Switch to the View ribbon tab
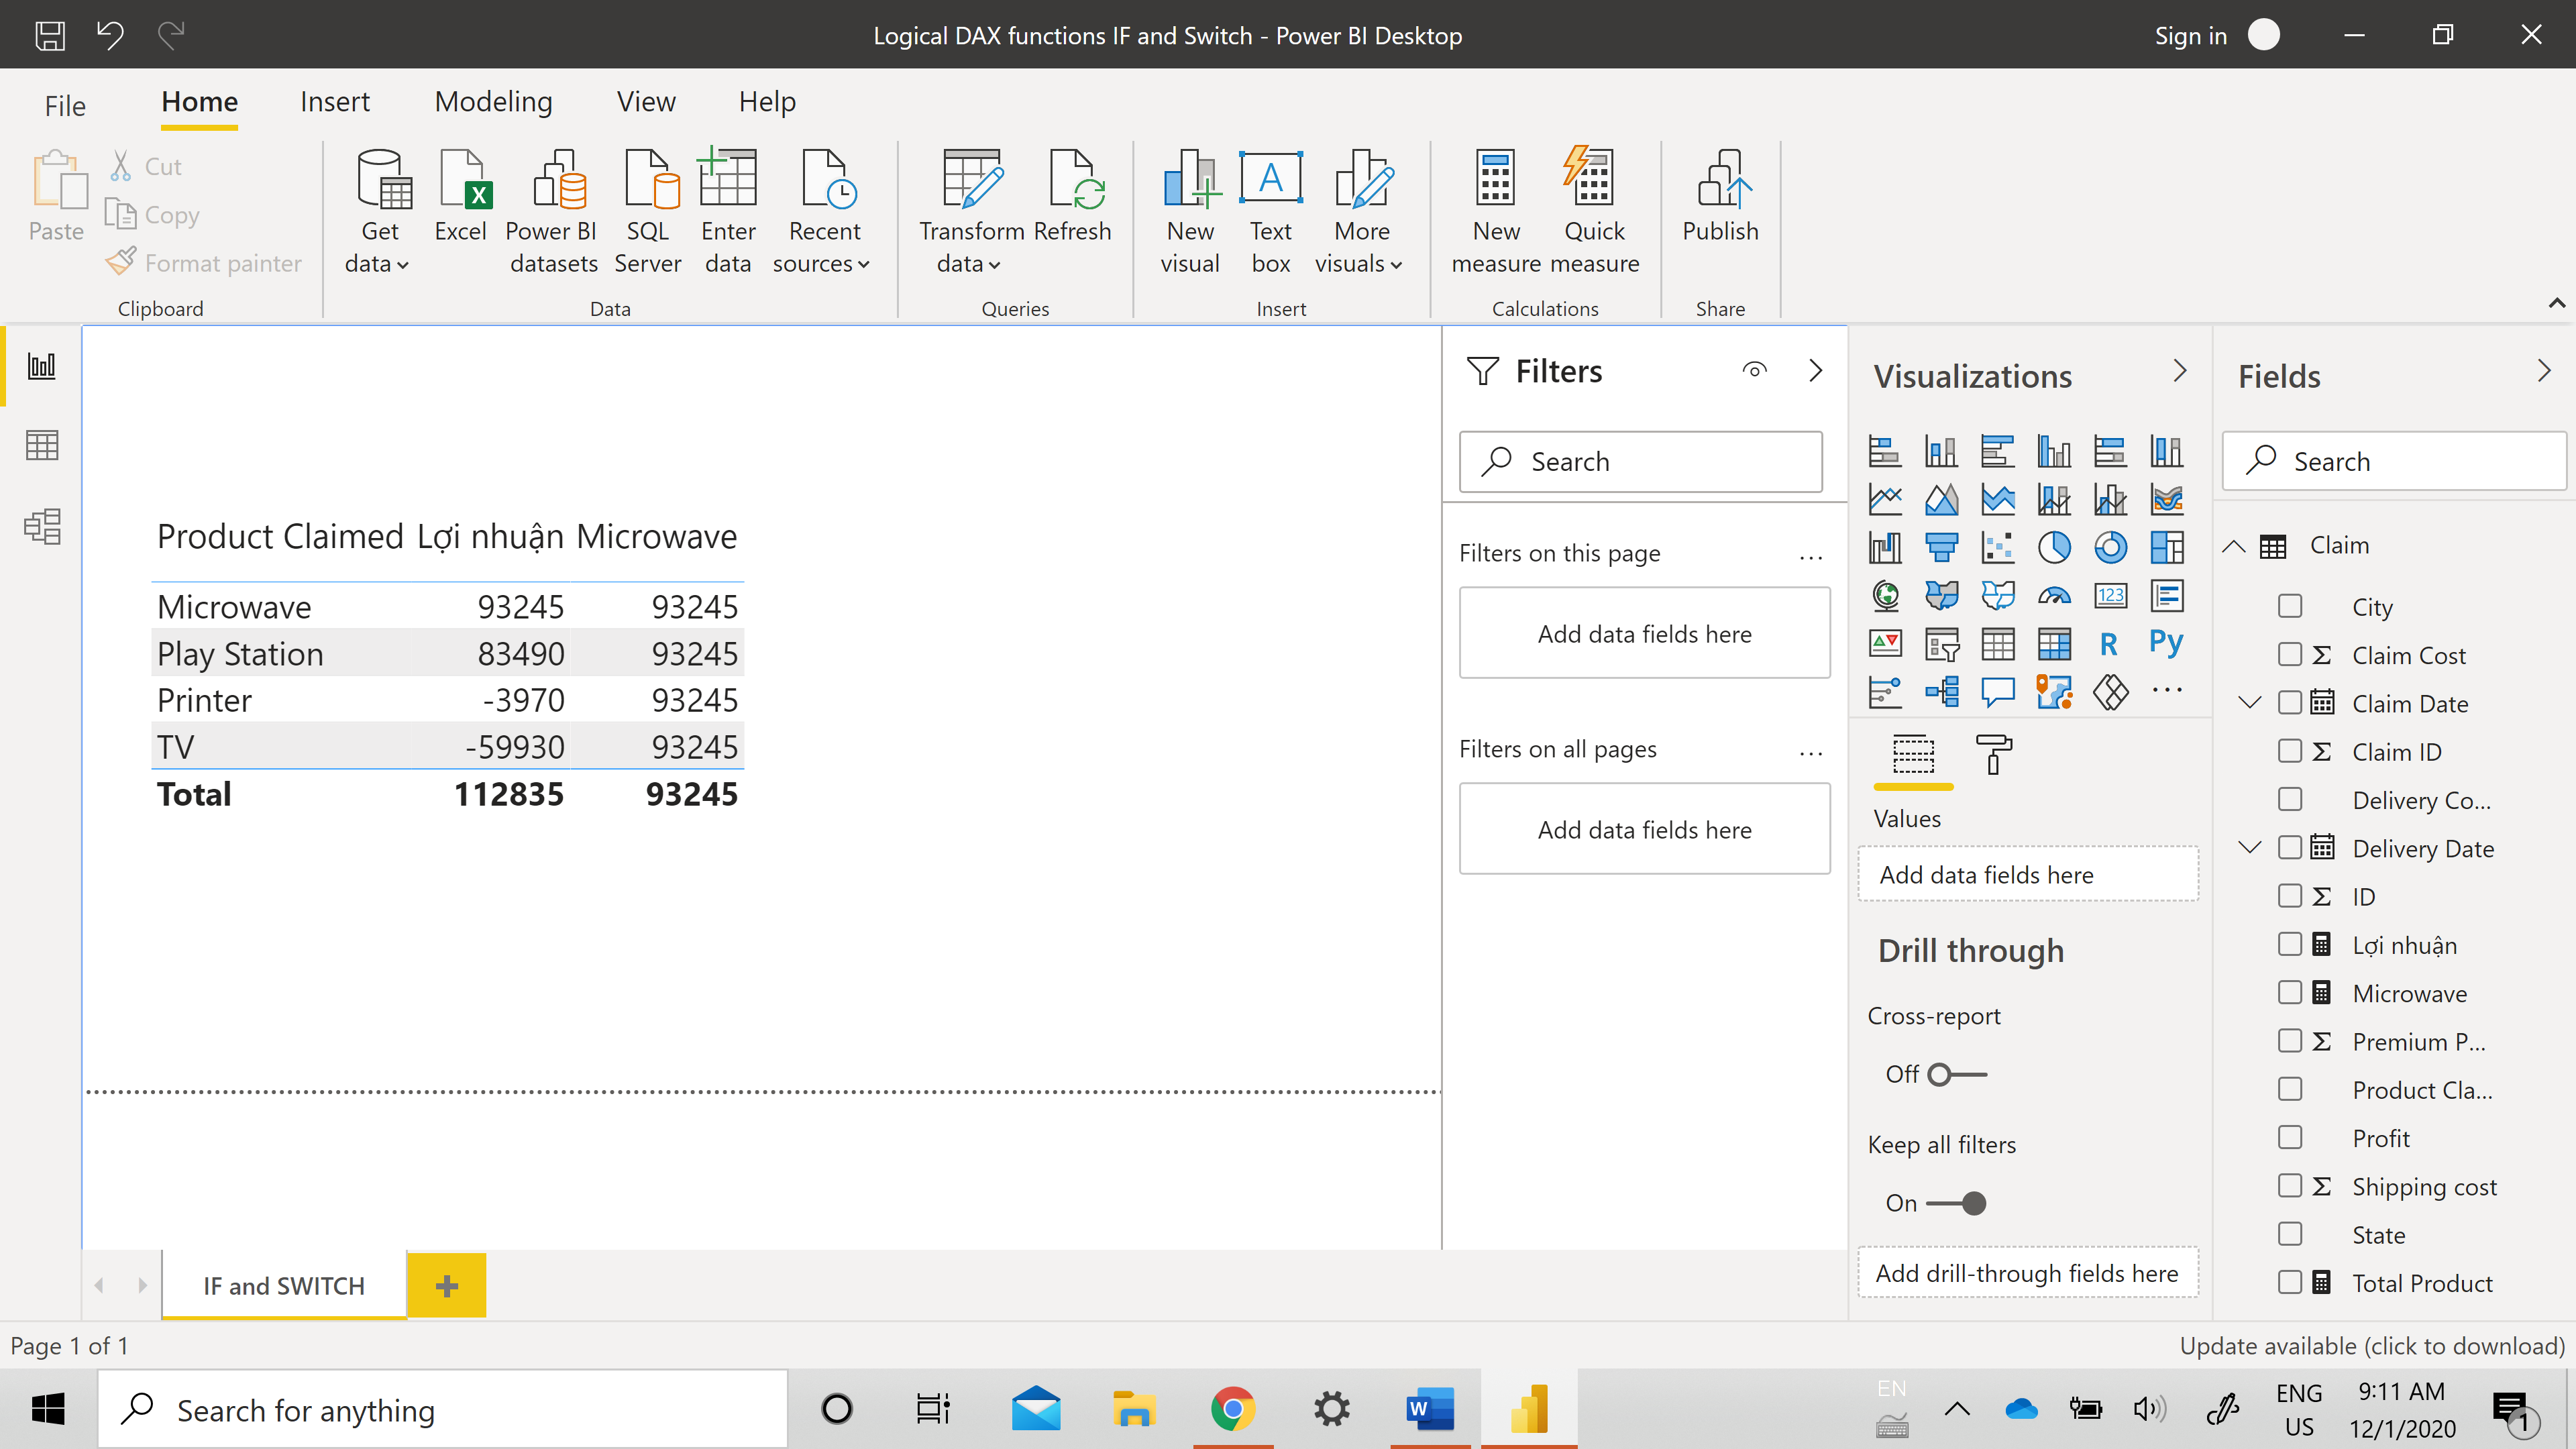The image size is (2576, 1449). 645,102
